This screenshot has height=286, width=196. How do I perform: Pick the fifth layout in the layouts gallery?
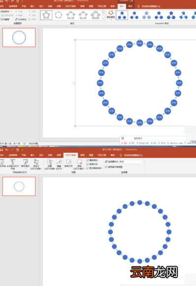96,15
